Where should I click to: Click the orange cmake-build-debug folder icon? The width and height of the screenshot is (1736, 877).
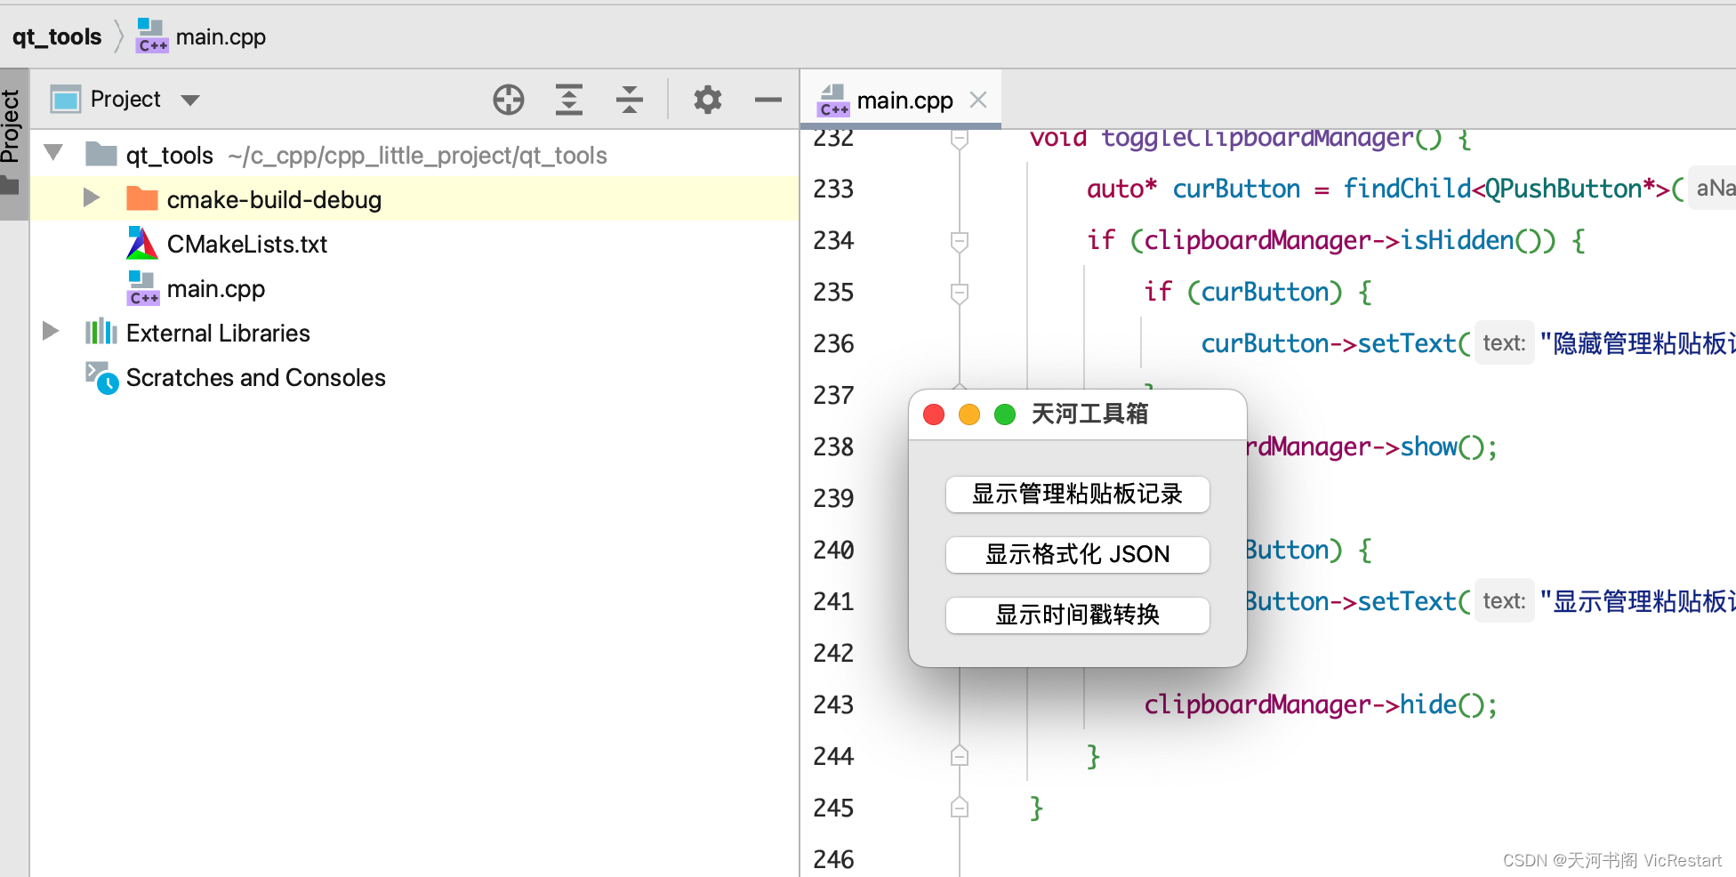click(x=142, y=198)
